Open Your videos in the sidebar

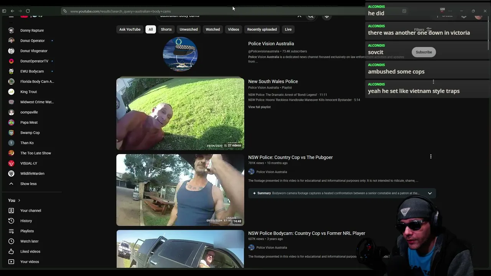30,262
